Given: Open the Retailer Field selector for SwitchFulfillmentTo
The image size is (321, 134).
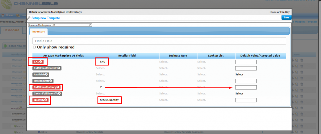Looking at the screenshot, I should (100, 93).
